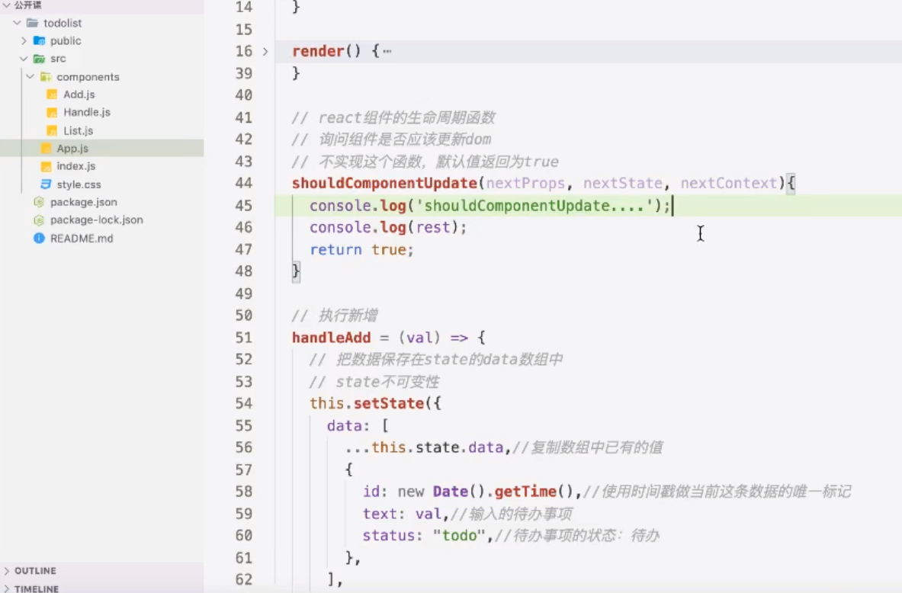Click the components folder icon
Screen dimensions: 902x593
coord(48,76)
